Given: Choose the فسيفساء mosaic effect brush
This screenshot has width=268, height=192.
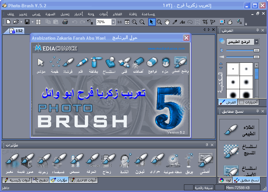Looking at the screenshot, I should click(59, 163).
